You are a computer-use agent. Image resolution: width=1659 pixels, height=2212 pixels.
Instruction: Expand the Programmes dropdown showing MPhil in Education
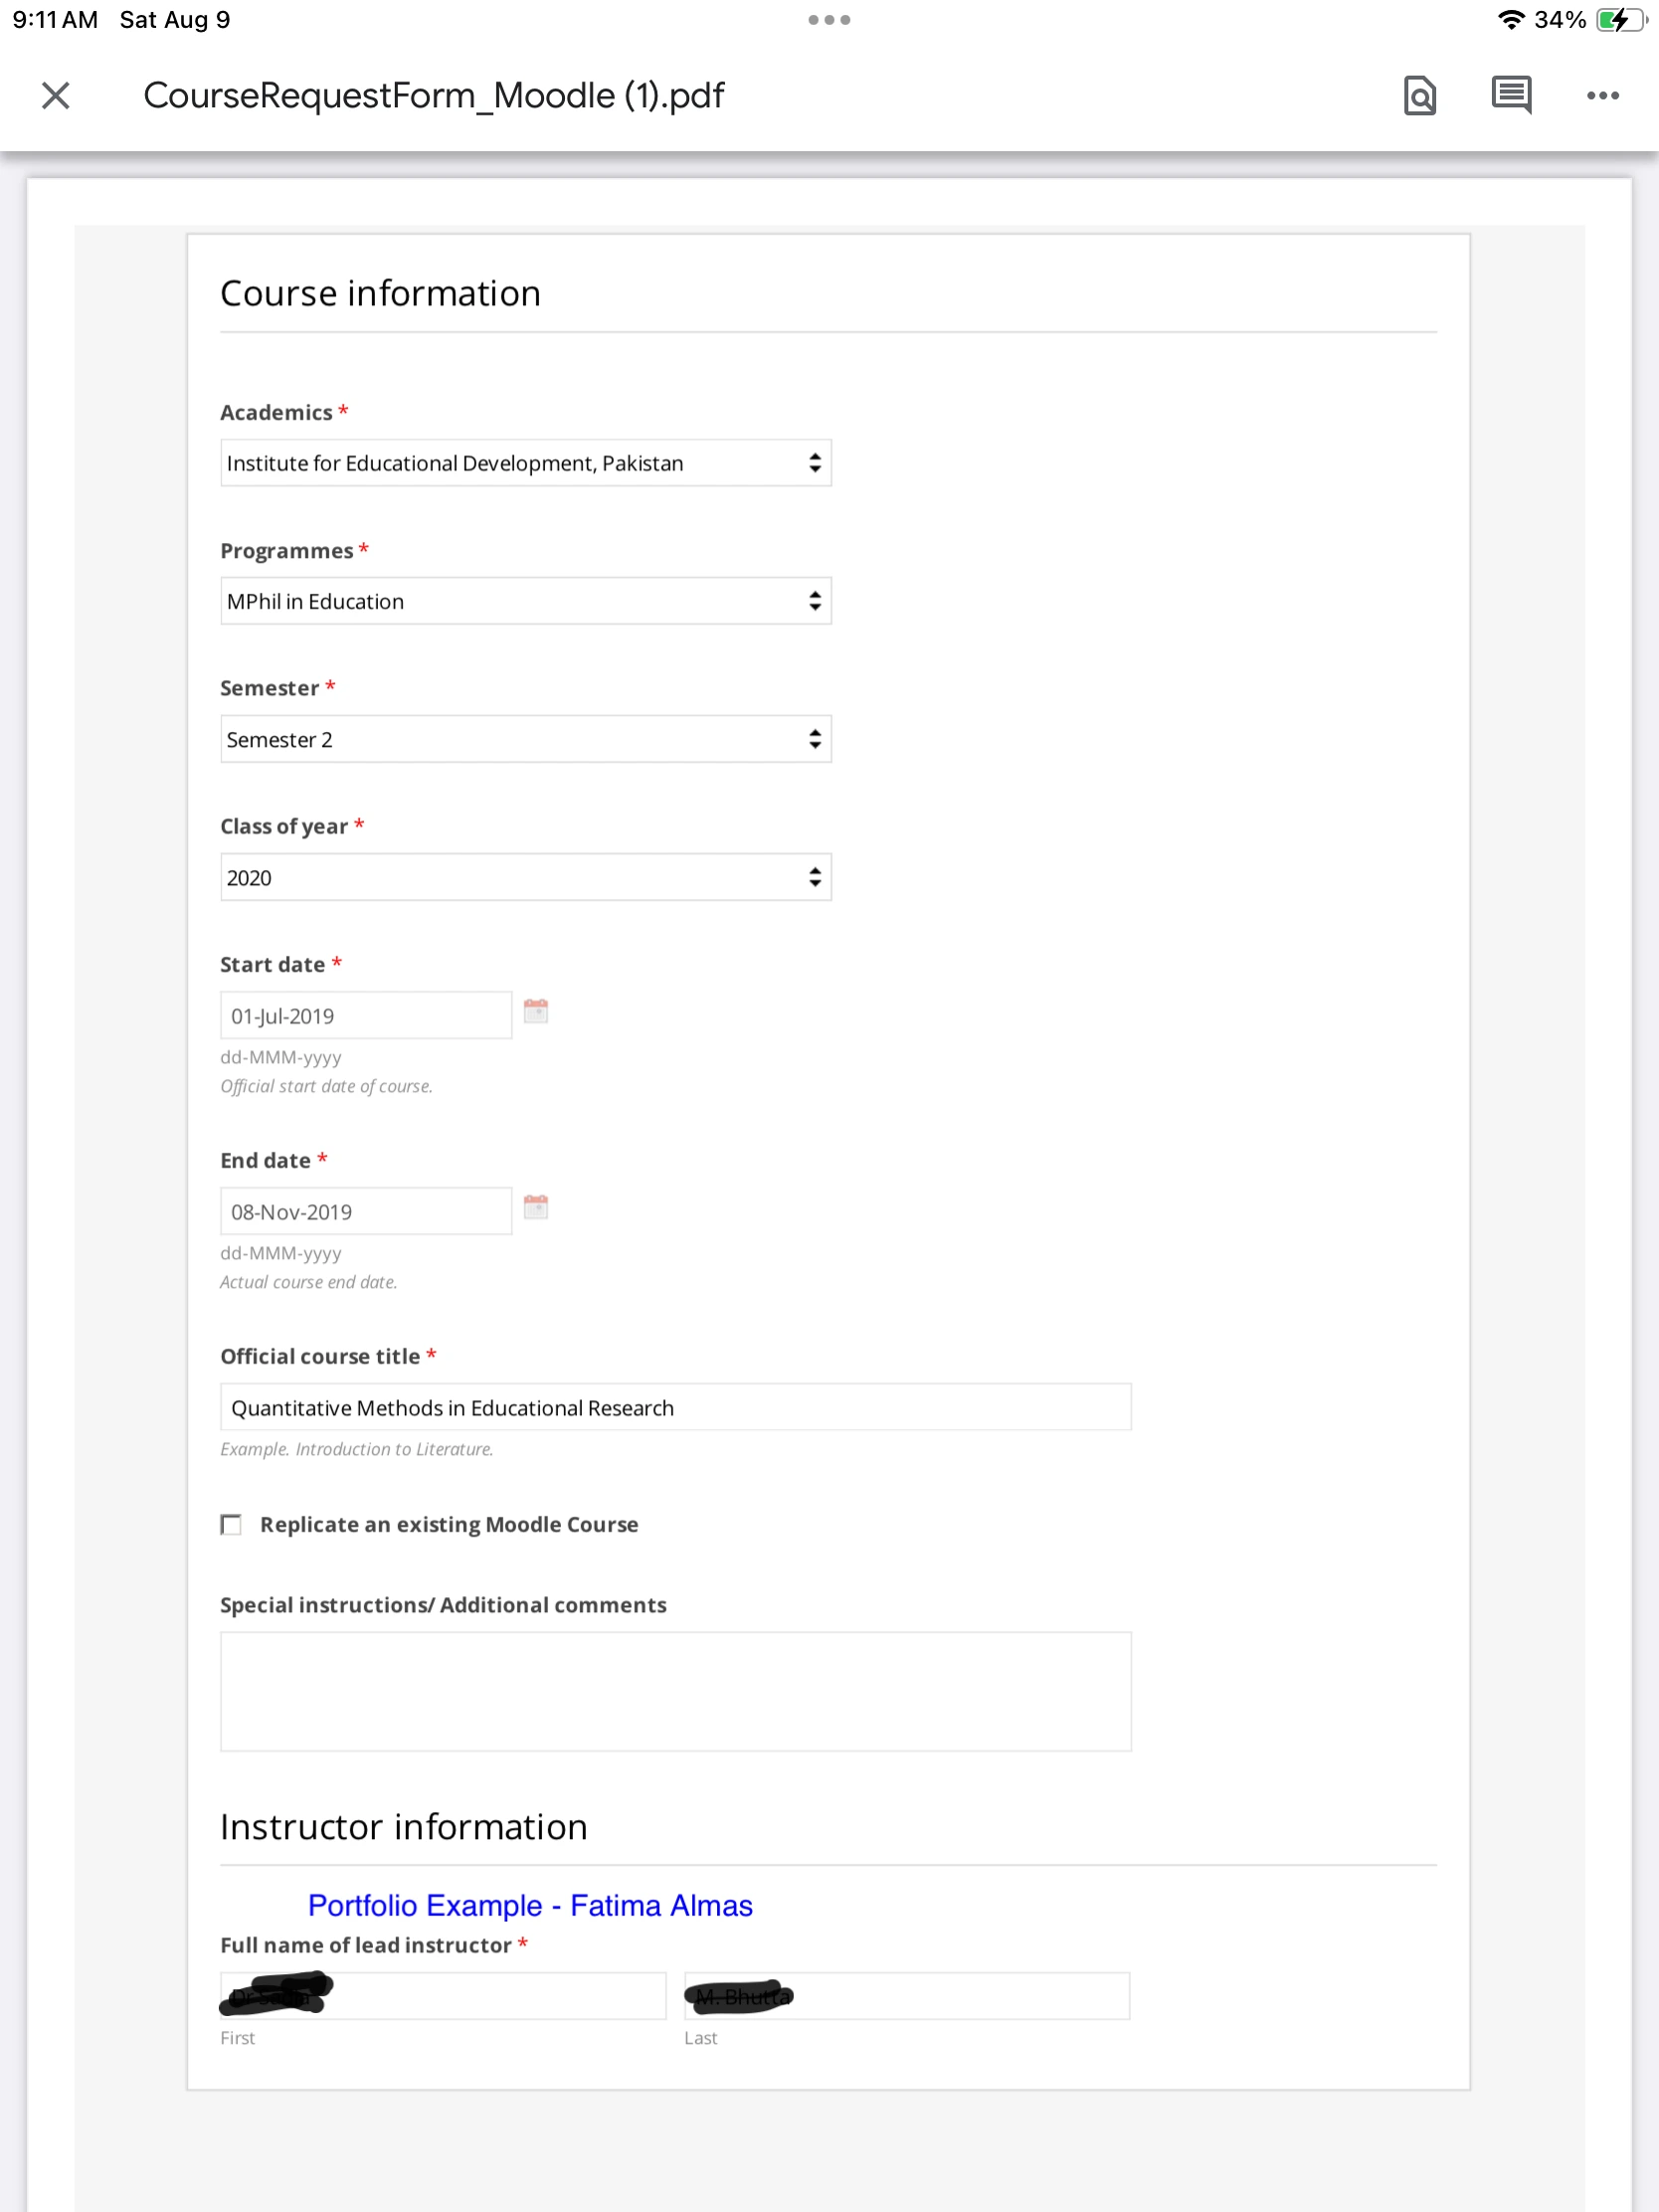pos(525,601)
